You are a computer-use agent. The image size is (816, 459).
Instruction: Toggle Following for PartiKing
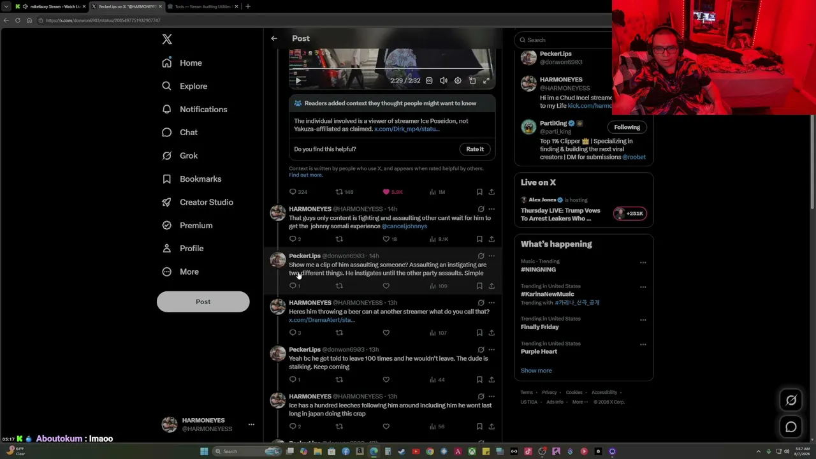[627, 127]
